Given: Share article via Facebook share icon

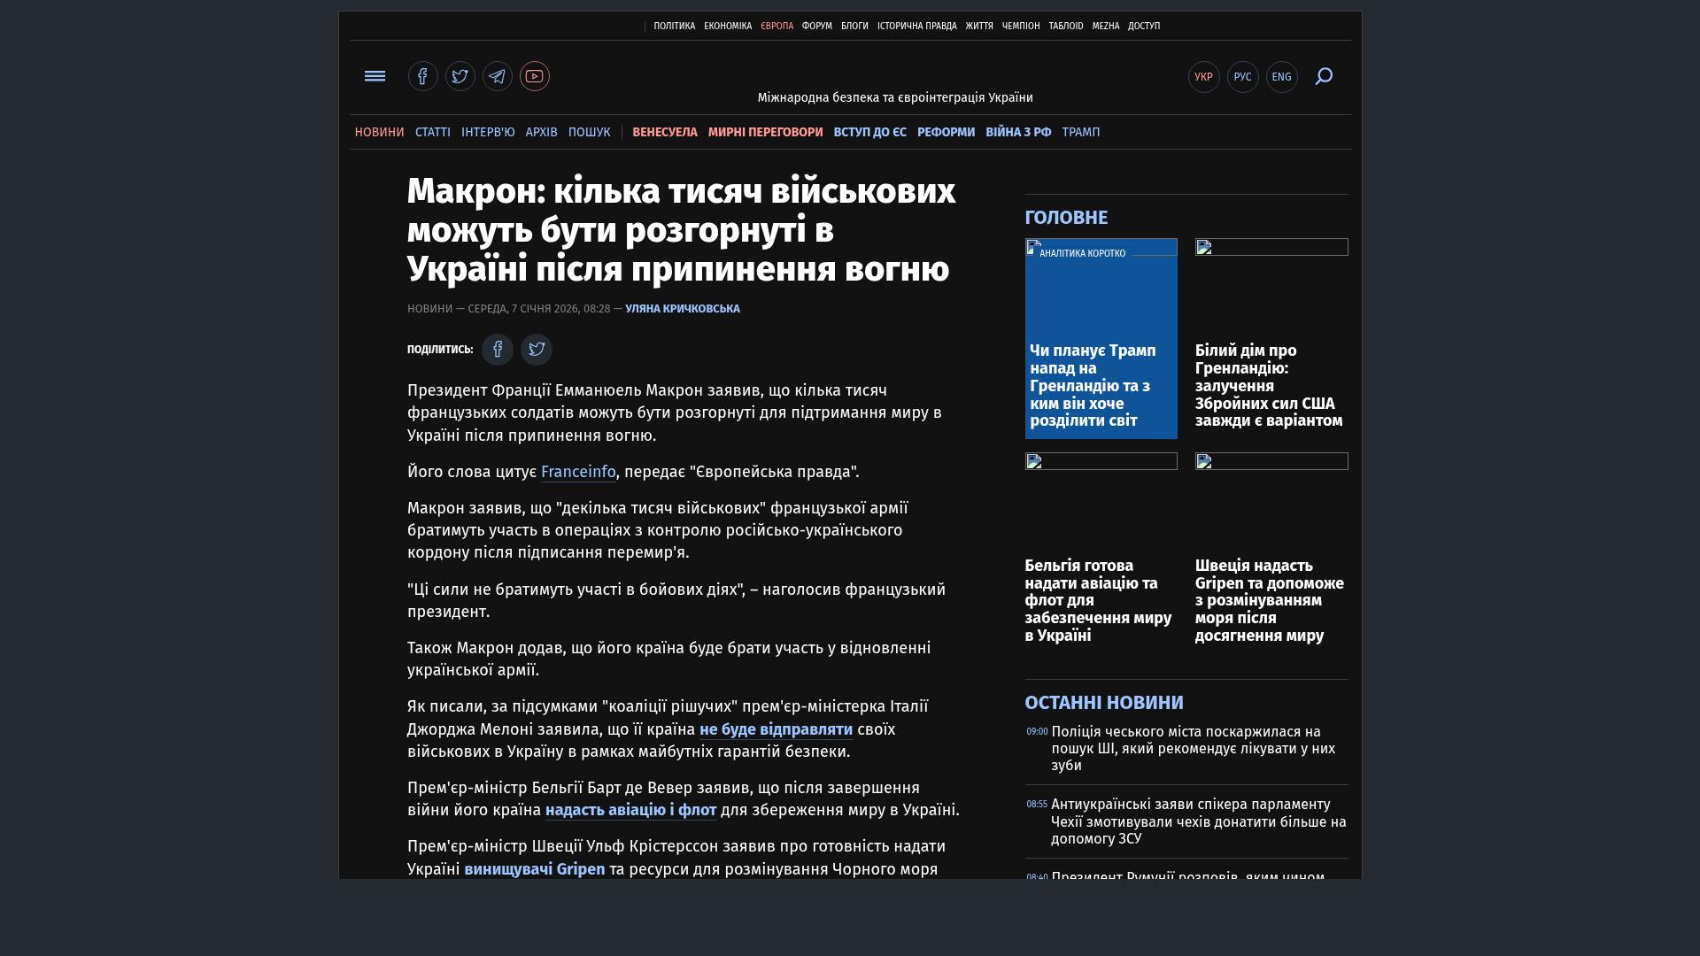Looking at the screenshot, I should pyautogui.click(x=497, y=350).
